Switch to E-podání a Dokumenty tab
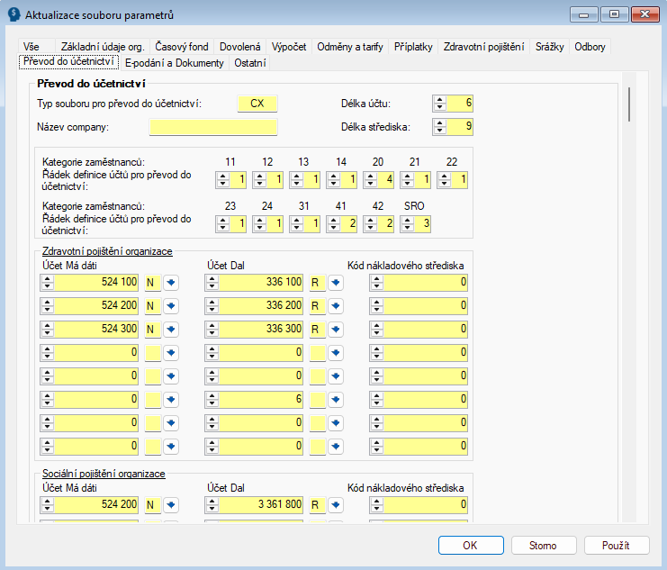 pyautogui.click(x=175, y=62)
